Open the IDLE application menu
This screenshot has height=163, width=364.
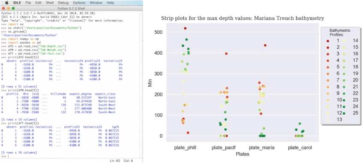click(x=18, y=3)
